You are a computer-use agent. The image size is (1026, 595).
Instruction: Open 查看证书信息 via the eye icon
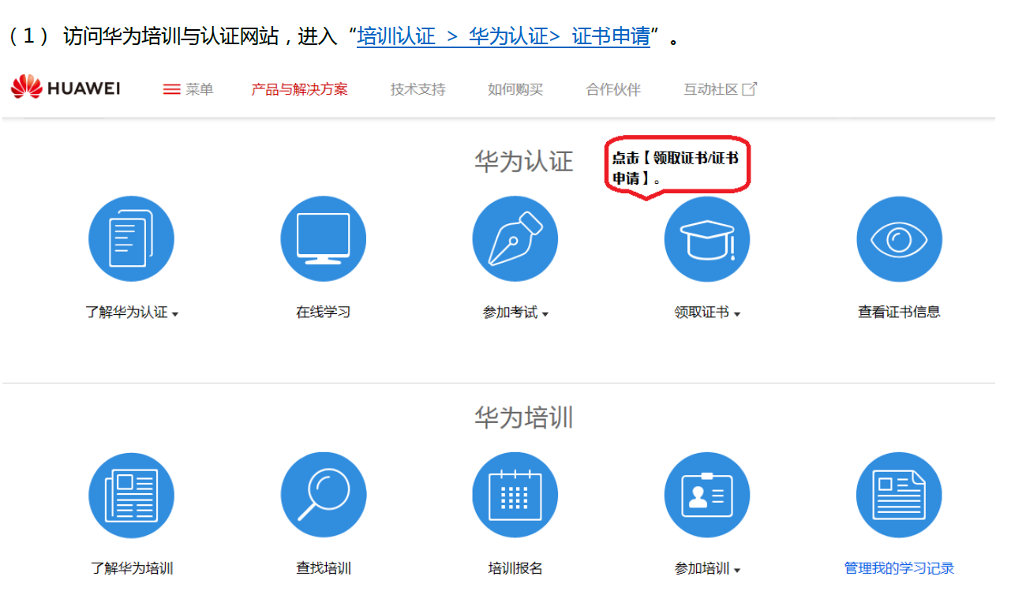(x=899, y=238)
